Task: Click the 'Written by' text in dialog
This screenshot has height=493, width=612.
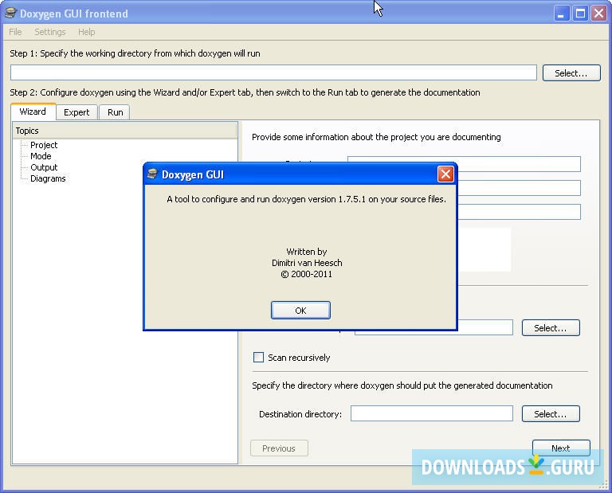Action: pyautogui.click(x=306, y=252)
